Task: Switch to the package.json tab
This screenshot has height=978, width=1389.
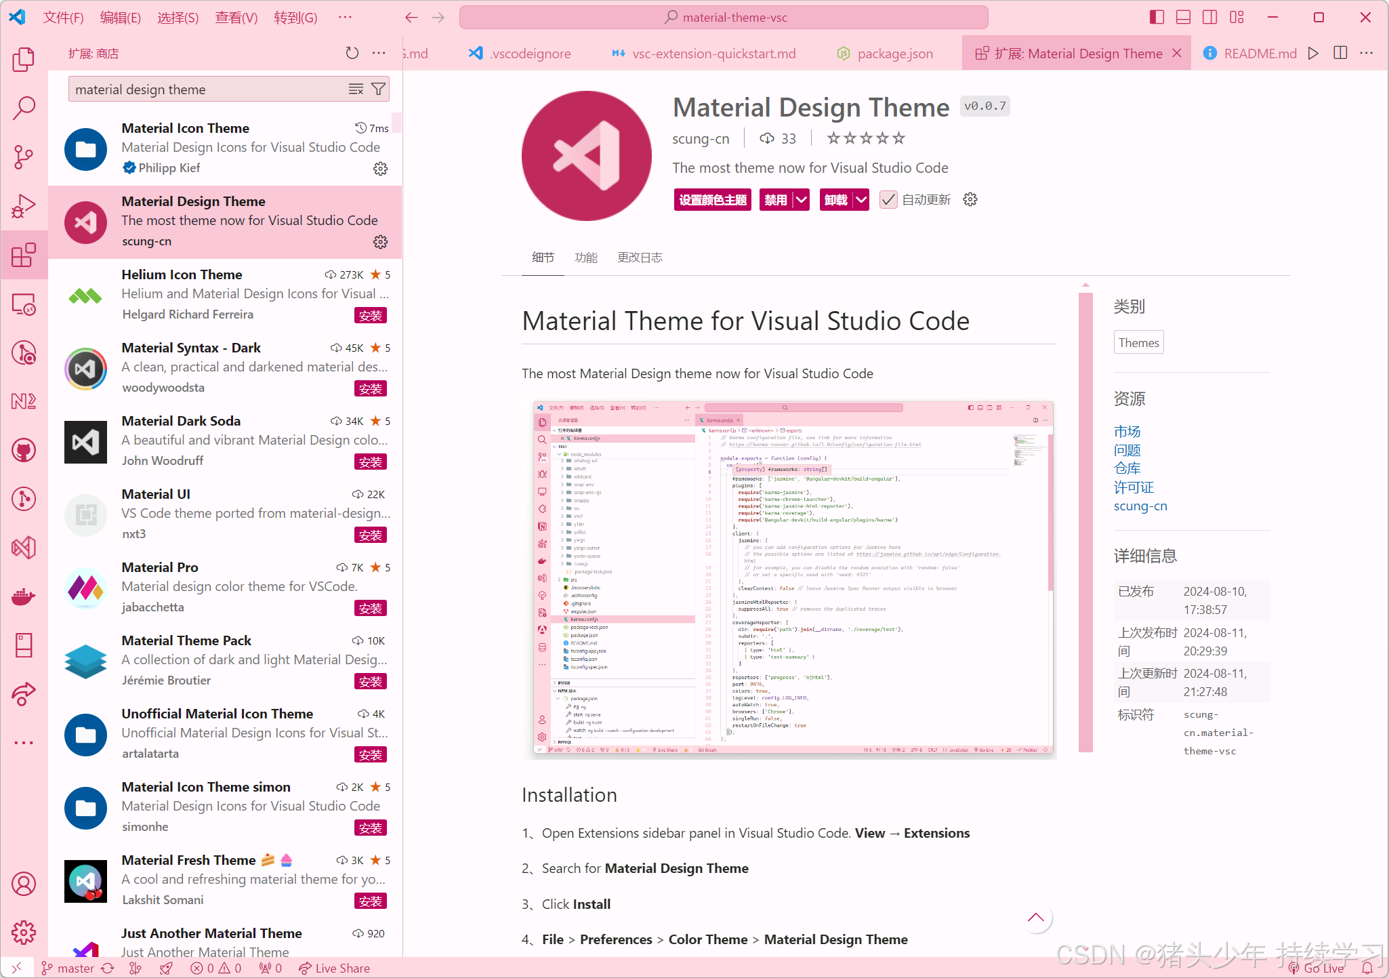Action: 886,54
